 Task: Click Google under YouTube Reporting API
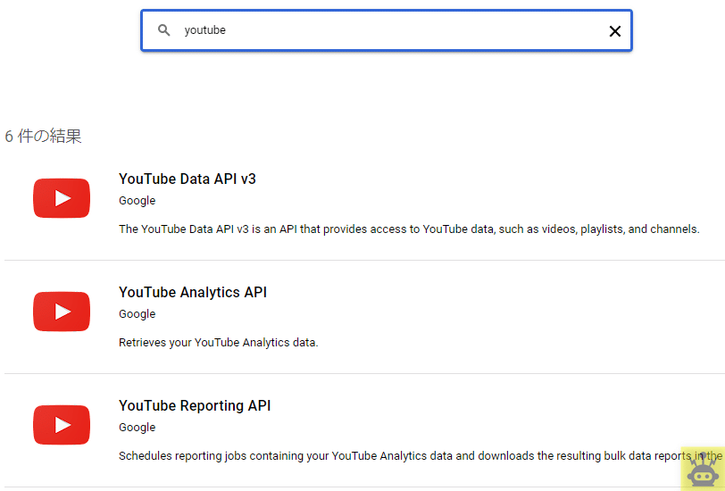[137, 428]
